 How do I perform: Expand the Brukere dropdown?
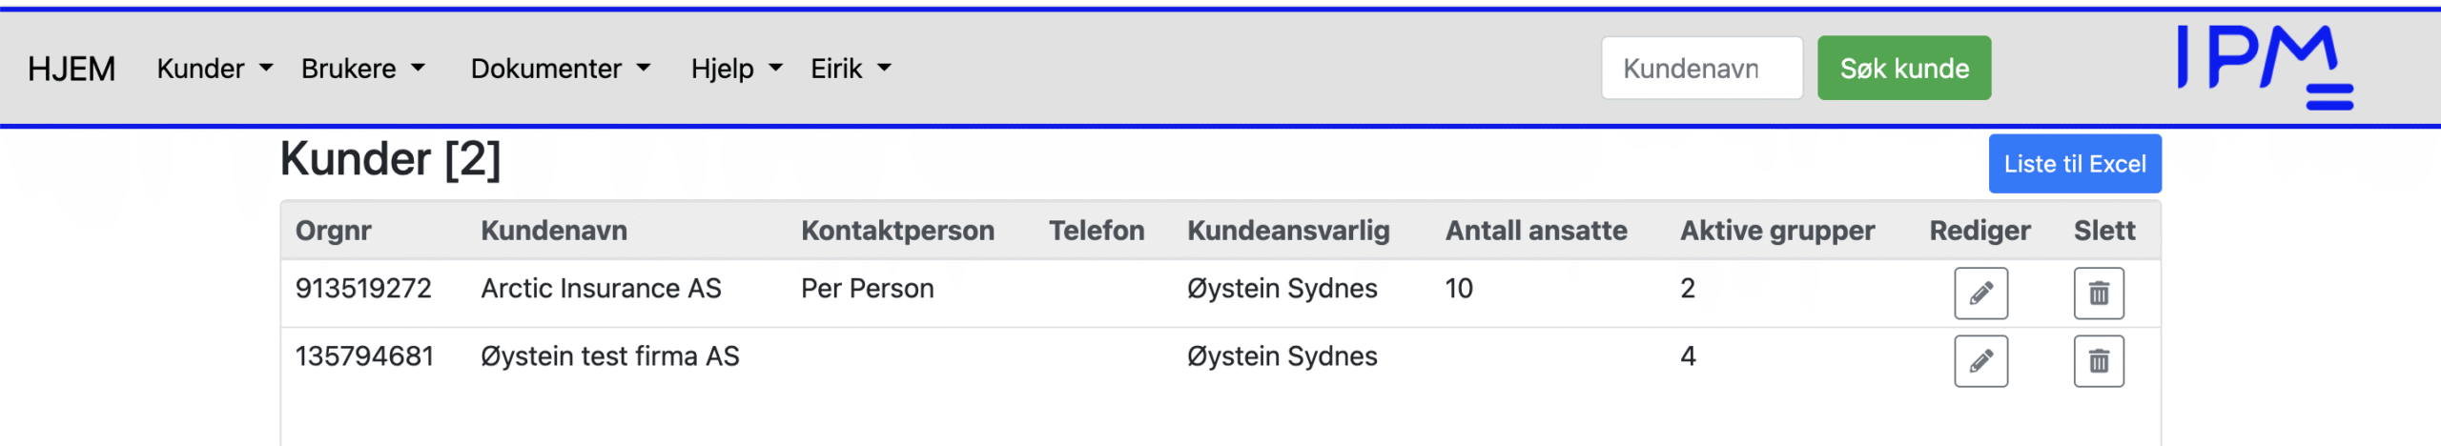point(362,69)
